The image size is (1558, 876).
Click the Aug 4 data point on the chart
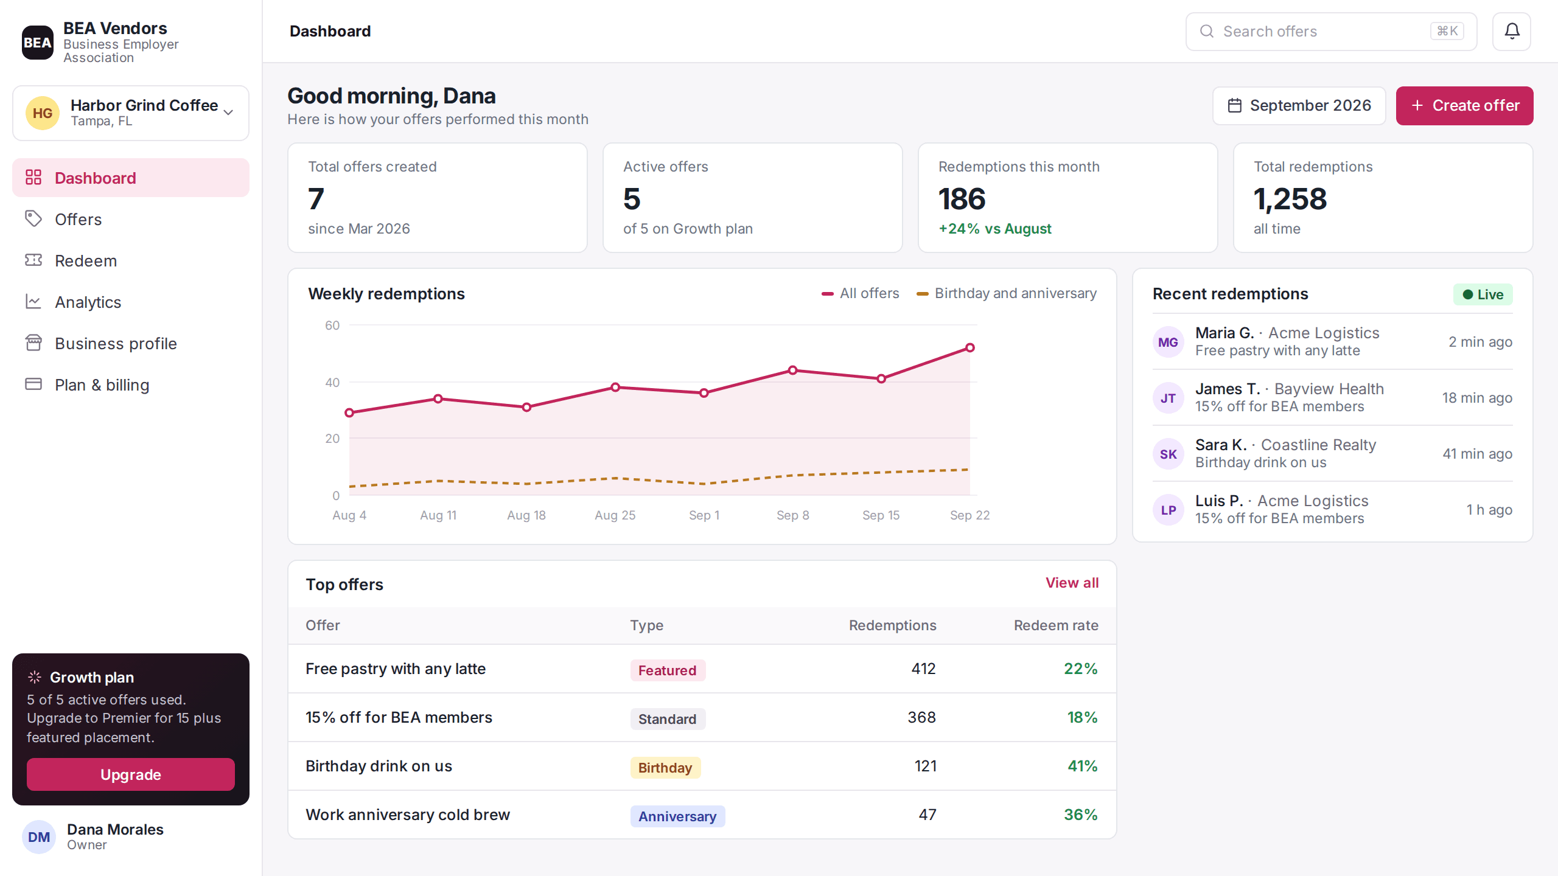(x=349, y=412)
